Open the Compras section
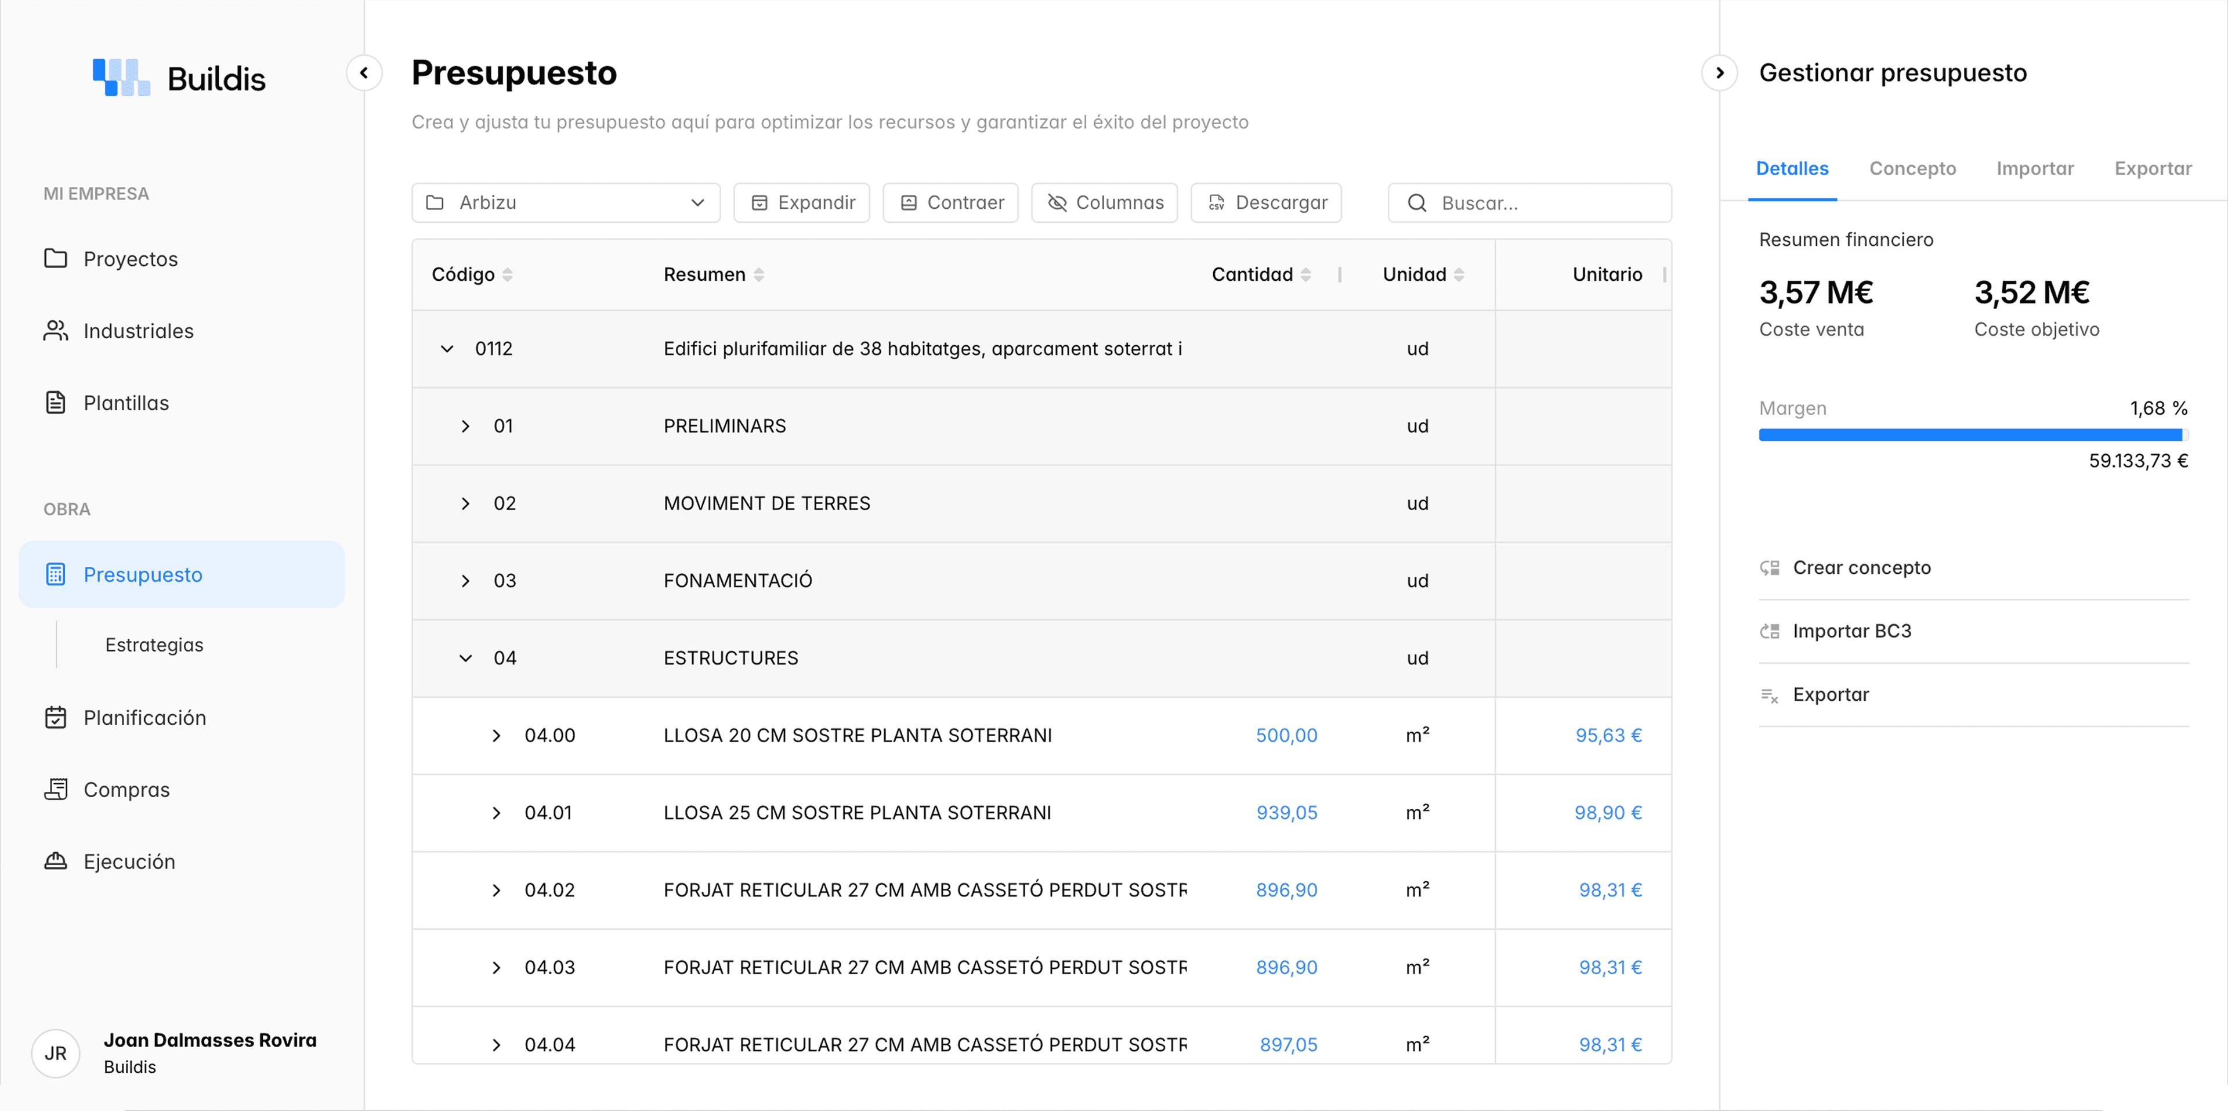 click(126, 788)
